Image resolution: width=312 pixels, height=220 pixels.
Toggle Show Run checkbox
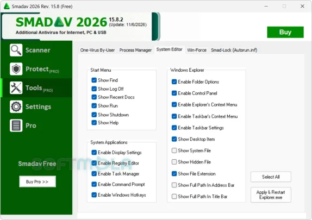(x=94, y=105)
